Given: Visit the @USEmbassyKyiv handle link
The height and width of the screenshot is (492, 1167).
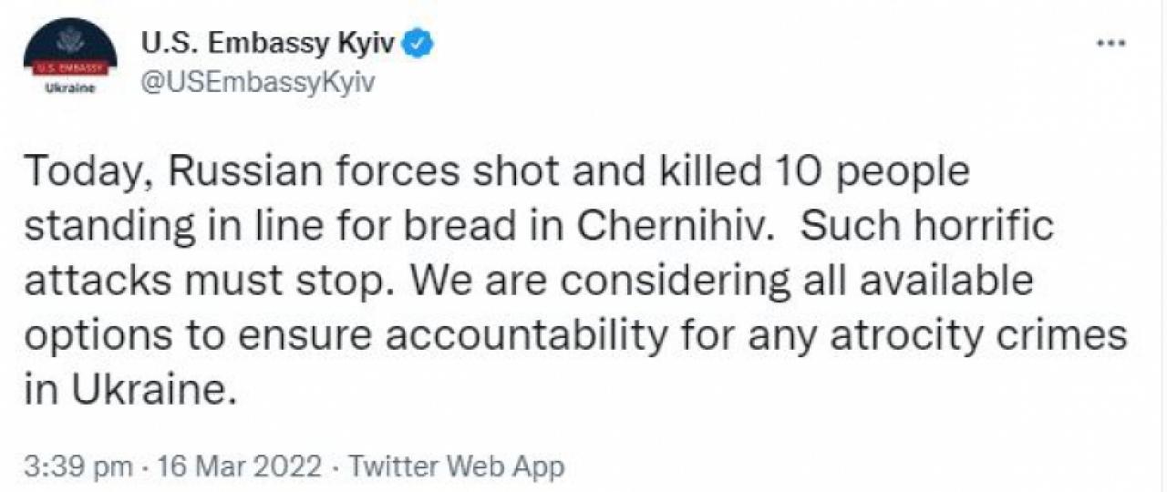Looking at the screenshot, I should click(x=256, y=81).
